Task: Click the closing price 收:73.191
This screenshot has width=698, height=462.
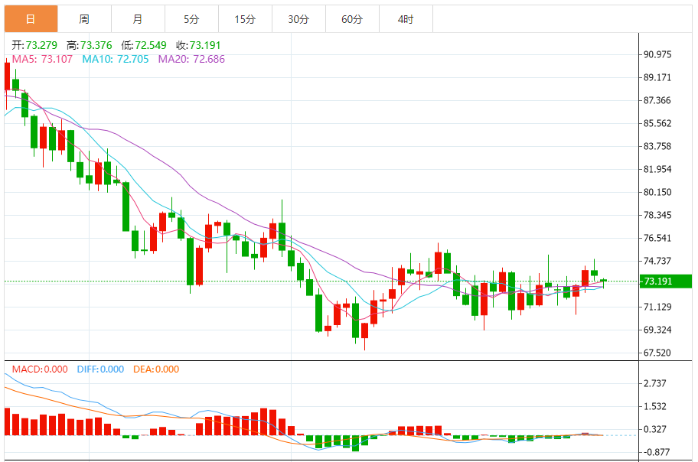Action: pyautogui.click(x=198, y=45)
